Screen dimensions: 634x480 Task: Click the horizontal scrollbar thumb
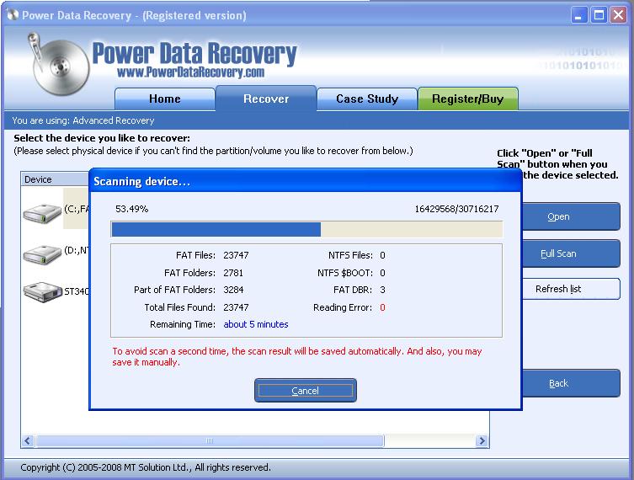coord(210,440)
